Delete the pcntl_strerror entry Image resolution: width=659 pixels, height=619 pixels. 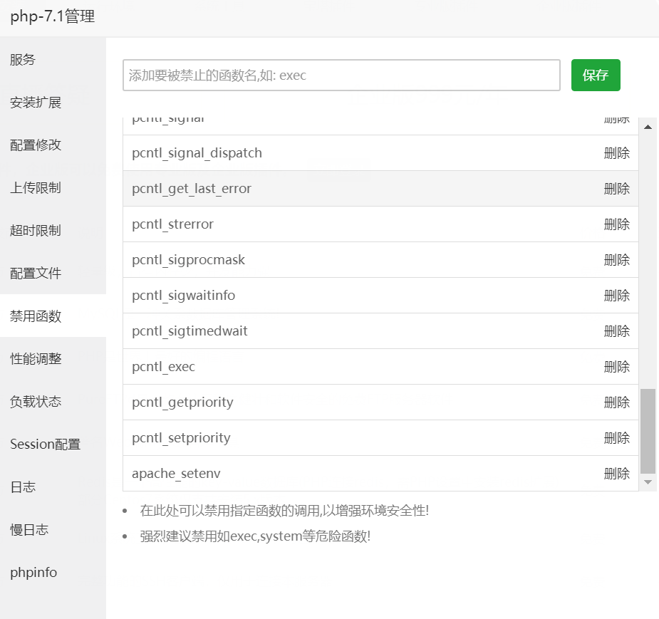tap(617, 224)
